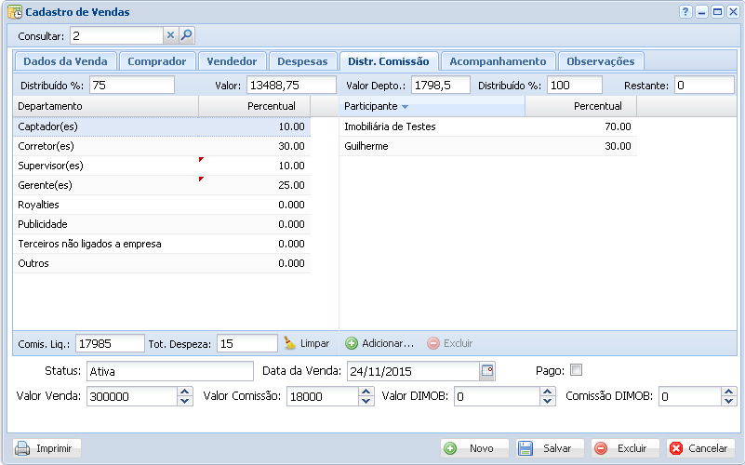Toggle the Pago checkbox
This screenshot has width=745, height=465.
(576, 370)
